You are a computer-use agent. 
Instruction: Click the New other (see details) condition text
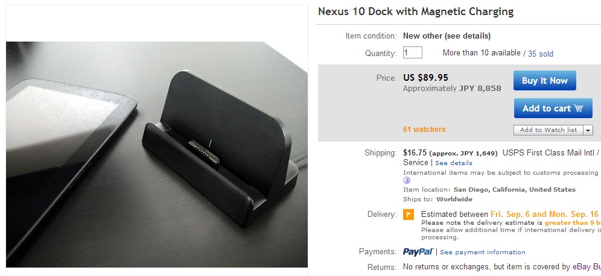447,36
